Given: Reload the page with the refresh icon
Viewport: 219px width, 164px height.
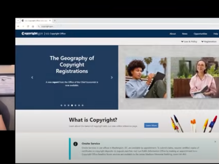Looking at the screenshot, I should pyautogui.click(x=28, y=26).
